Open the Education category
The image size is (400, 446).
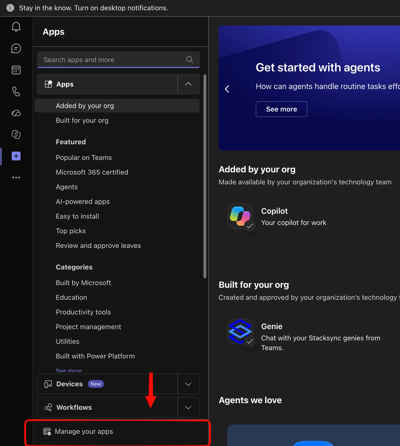click(x=71, y=297)
